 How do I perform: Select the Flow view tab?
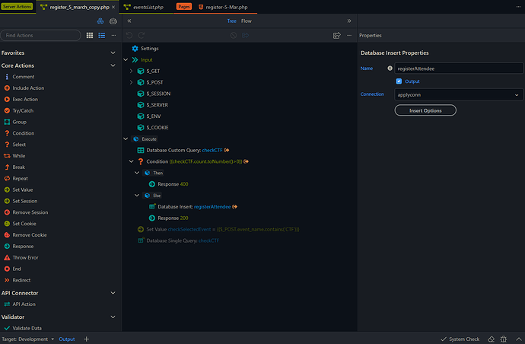[246, 21]
